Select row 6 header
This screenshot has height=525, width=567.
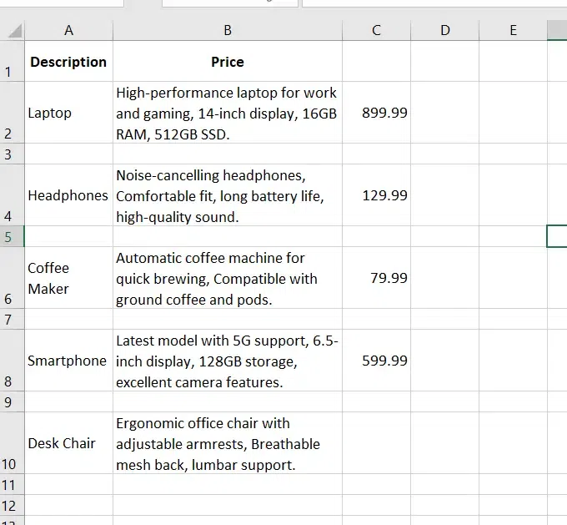pyautogui.click(x=12, y=278)
